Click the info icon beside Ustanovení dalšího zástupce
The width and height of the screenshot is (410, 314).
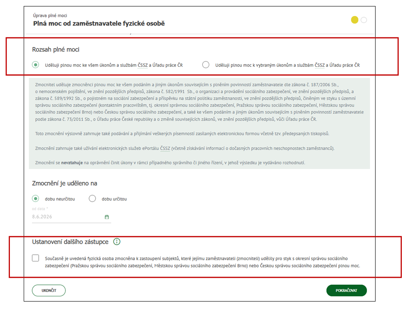pos(117,242)
